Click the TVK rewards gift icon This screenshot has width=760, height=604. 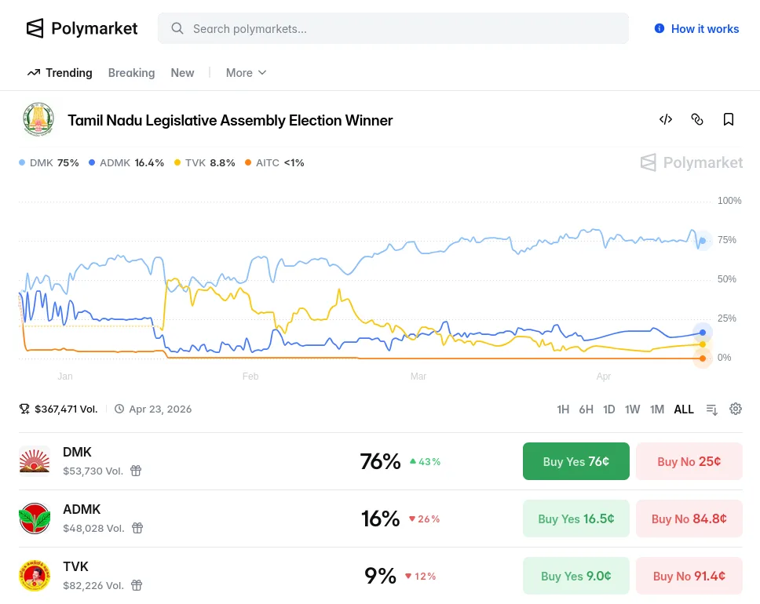point(137,585)
